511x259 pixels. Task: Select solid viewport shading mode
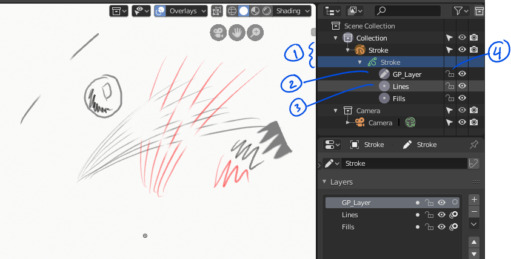point(244,11)
